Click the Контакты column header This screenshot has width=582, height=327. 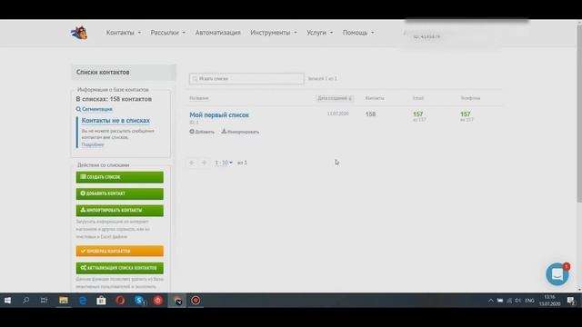(x=375, y=98)
